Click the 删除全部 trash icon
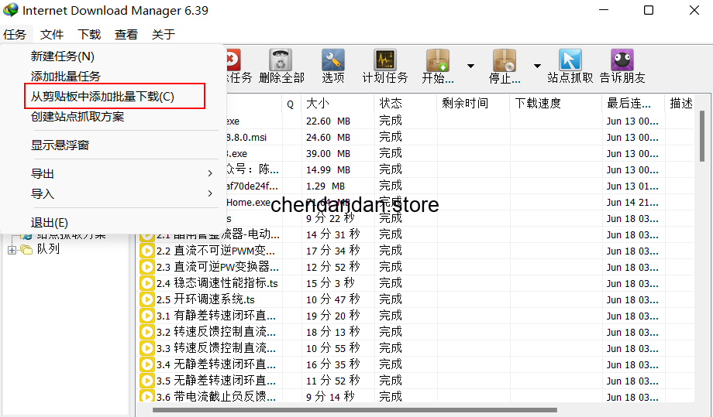713x417 pixels. point(281,60)
